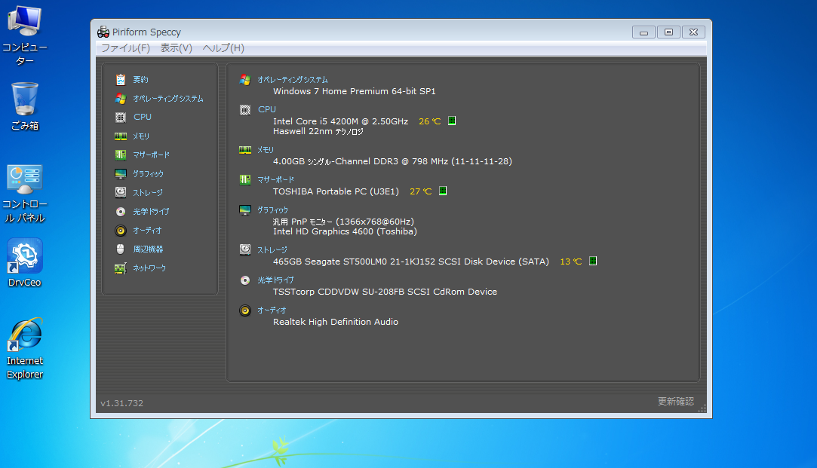Click the storage temperature green indicator

[x=592, y=261]
